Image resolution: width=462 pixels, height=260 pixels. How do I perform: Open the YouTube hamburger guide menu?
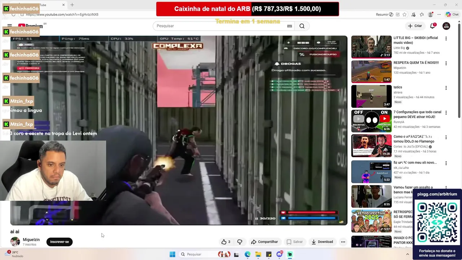tap(10, 26)
